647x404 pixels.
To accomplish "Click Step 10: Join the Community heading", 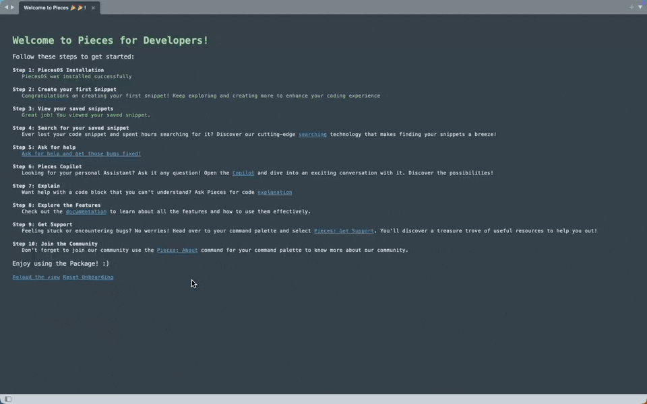I will pyautogui.click(x=55, y=244).
